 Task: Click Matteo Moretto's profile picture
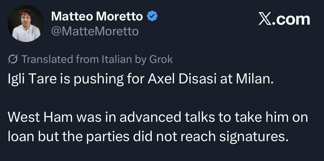click(26, 23)
